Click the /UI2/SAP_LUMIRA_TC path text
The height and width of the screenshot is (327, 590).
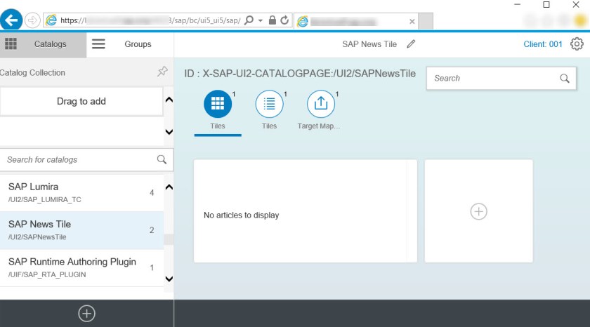(45, 199)
